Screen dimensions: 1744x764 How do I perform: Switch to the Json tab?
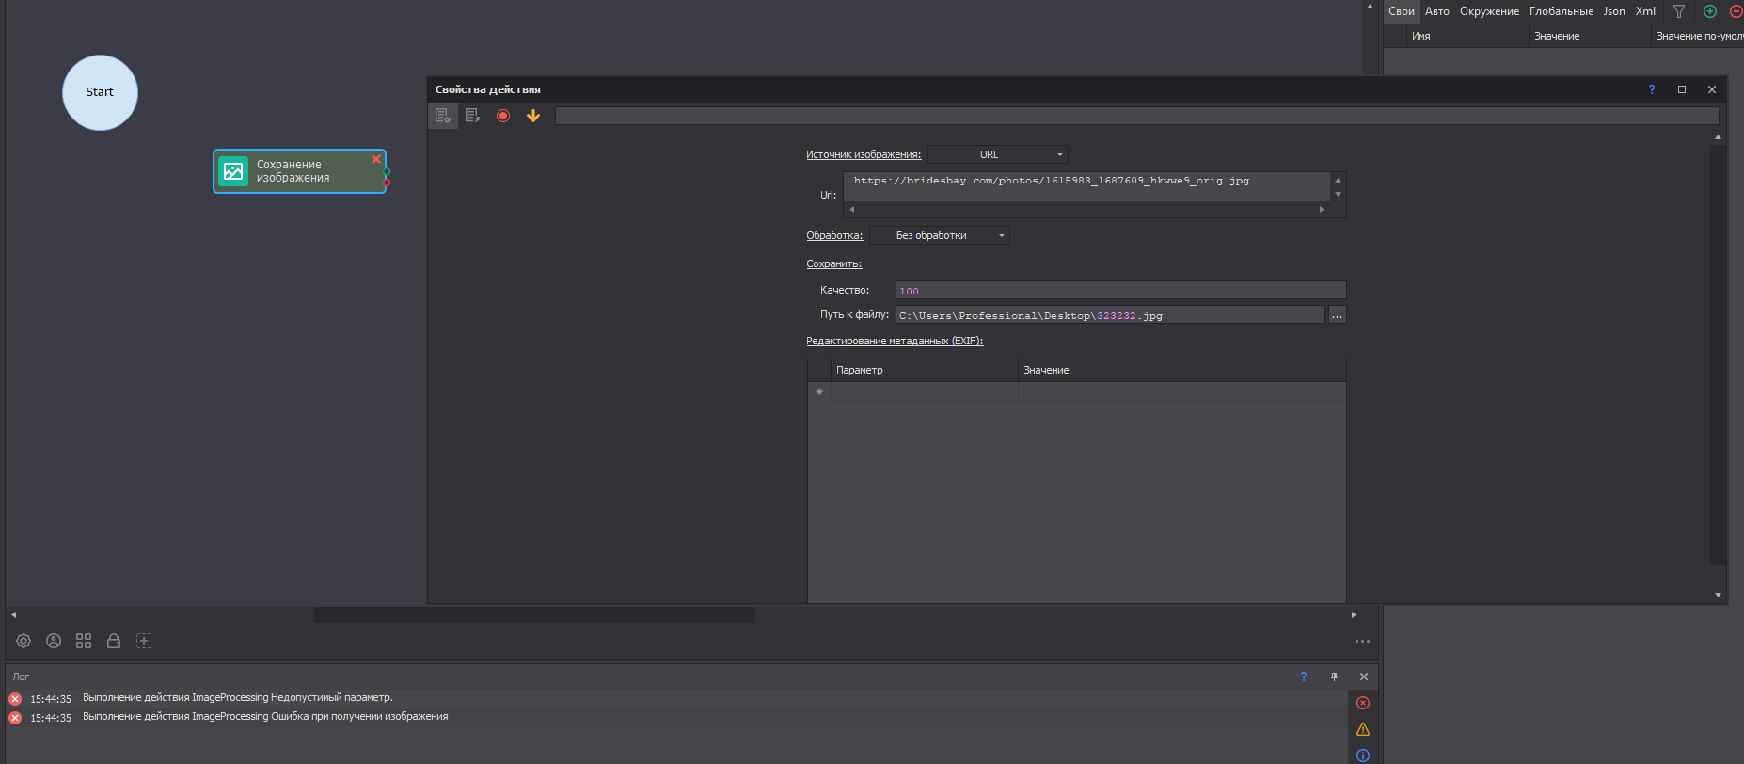tap(1614, 11)
